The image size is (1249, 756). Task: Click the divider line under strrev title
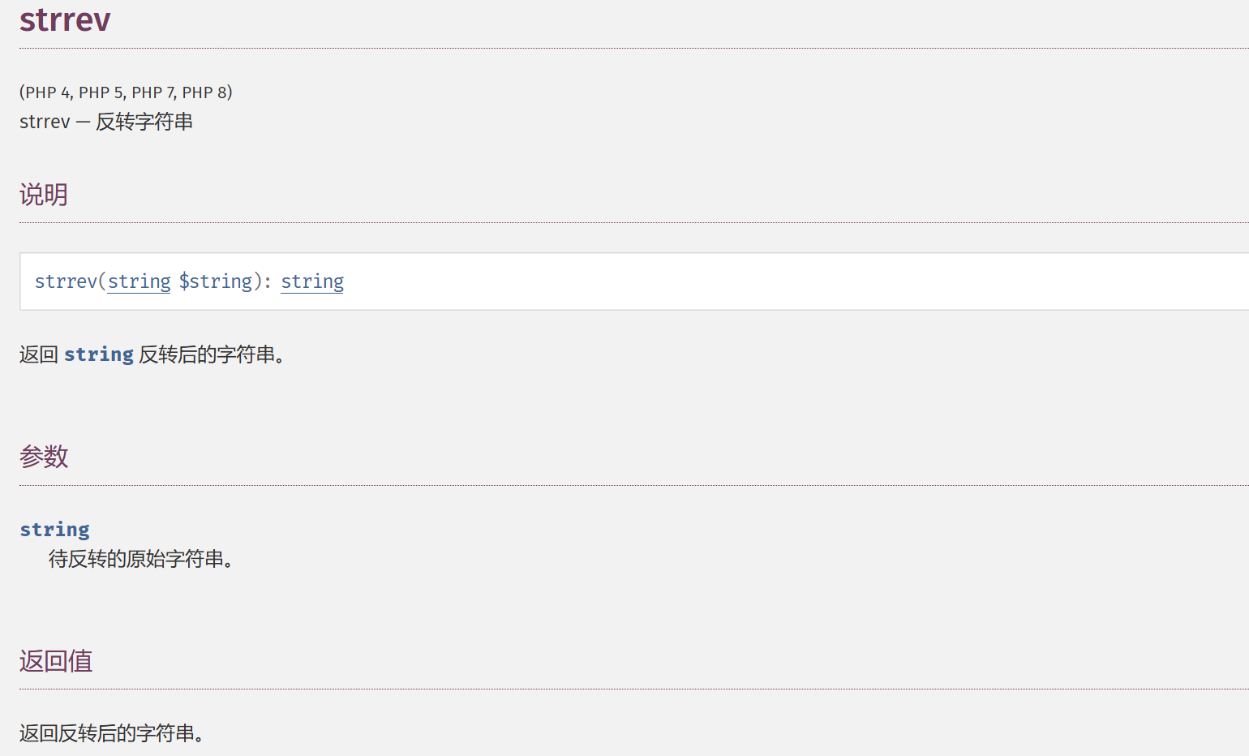click(634, 48)
